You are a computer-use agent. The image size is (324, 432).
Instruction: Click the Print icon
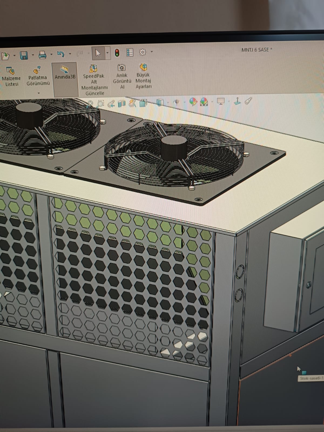coord(42,55)
